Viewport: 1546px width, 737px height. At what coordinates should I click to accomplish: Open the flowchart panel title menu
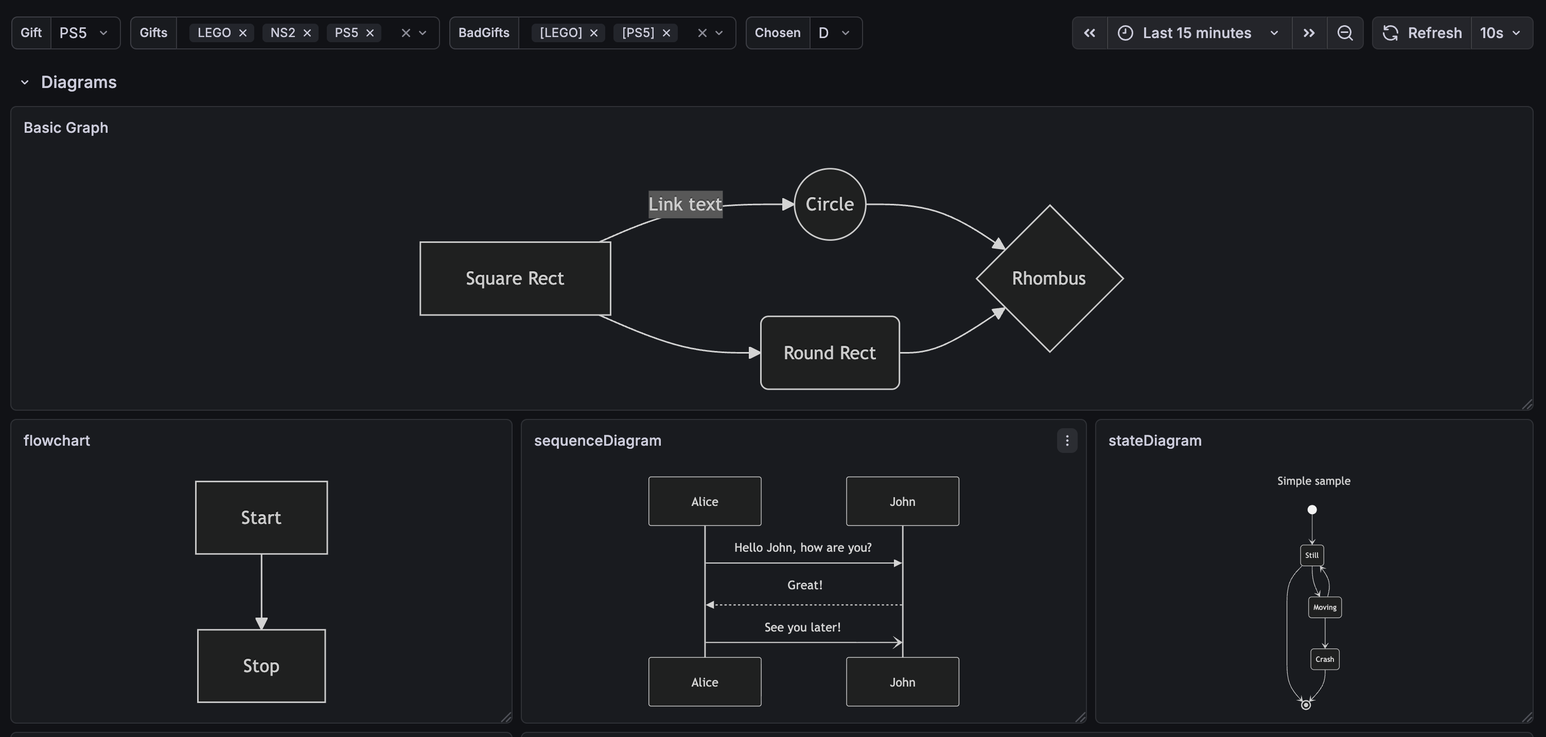(57, 441)
